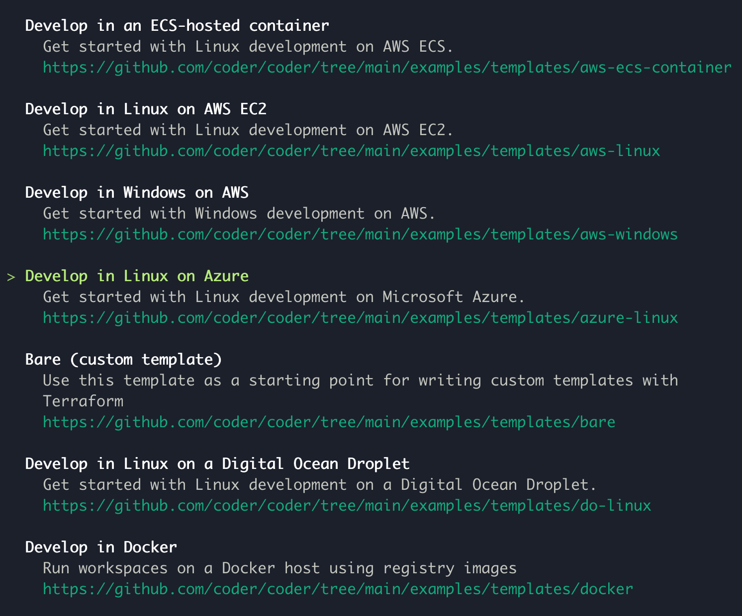
Task: Click the AWS ECS description text
Action: pyautogui.click(x=248, y=46)
